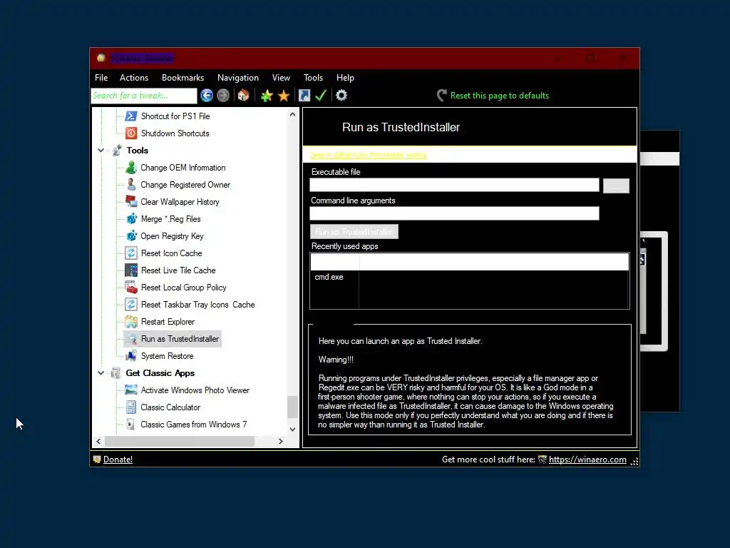Click the System Restore icon
This screenshot has height=548, width=730.
131,356
